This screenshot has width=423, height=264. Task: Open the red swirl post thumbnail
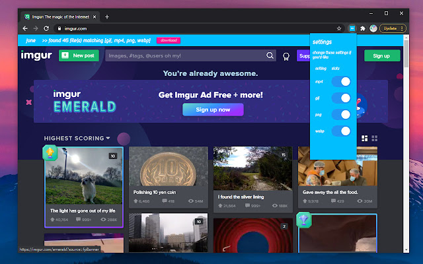point(252,235)
